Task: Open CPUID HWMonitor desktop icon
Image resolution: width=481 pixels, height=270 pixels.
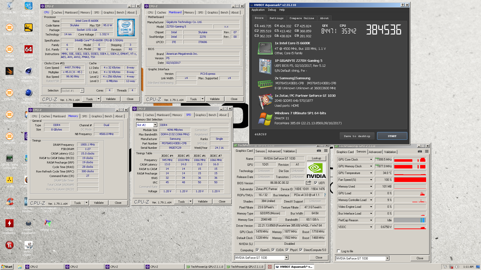Action: click(x=9, y=227)
